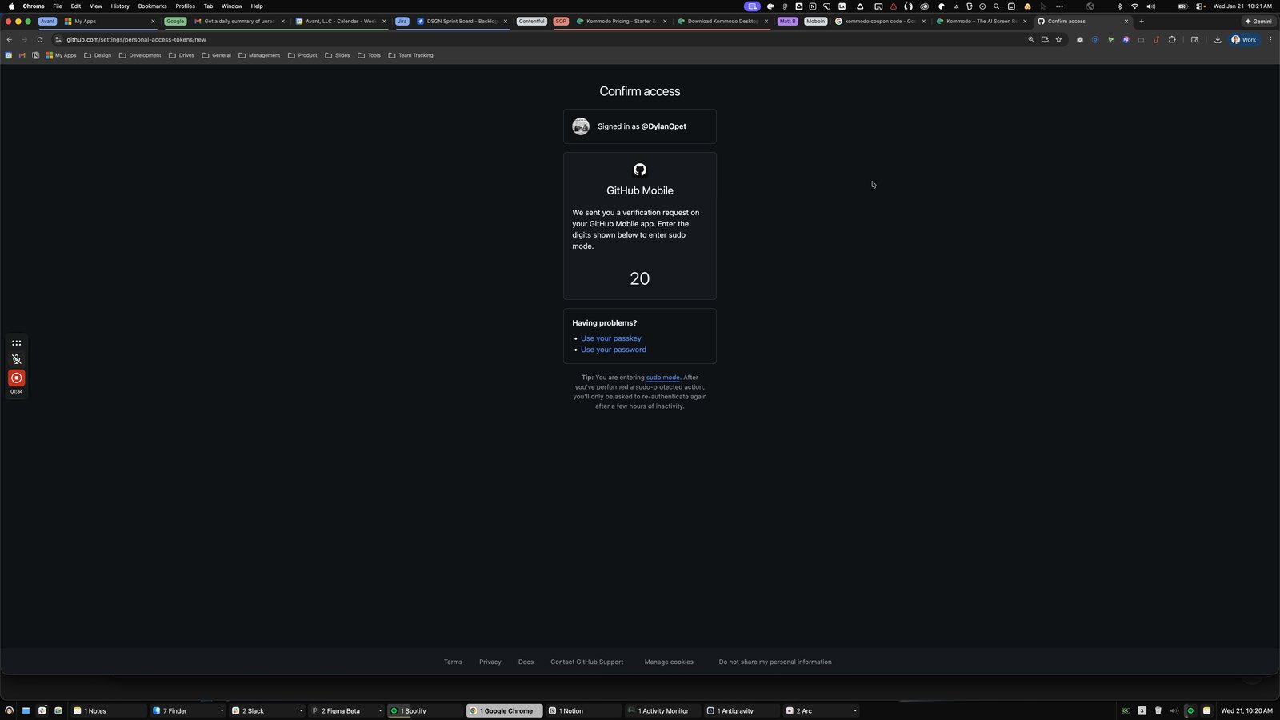Open the Gmail bookmark icon in bookmarks bar
Screen dimensions: 1280x720
click(22, 55)
